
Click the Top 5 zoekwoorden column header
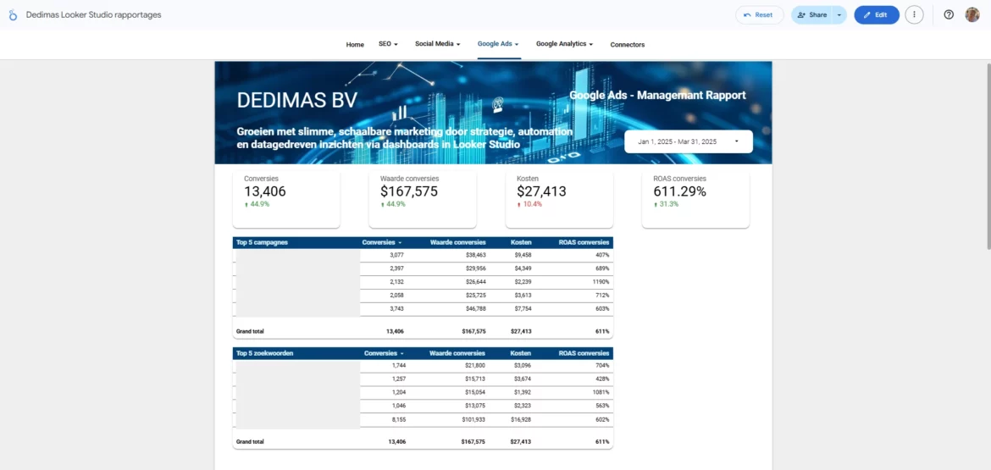264,353
